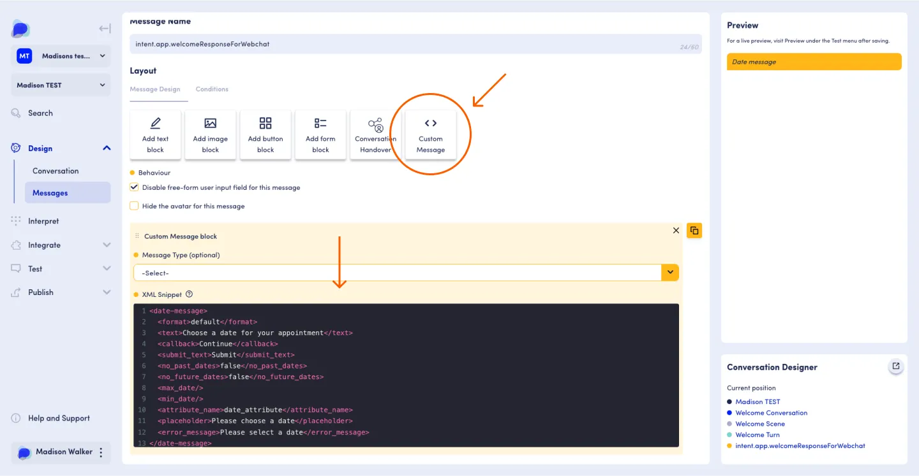Click Madison Walker's profile avatar

[24, 452]
